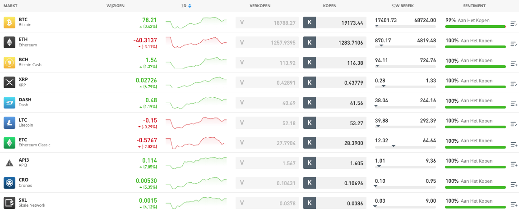This screenshot has height=213, width=519.
Task: Sell CRO at 0.10431
Action: coord(267,183)
